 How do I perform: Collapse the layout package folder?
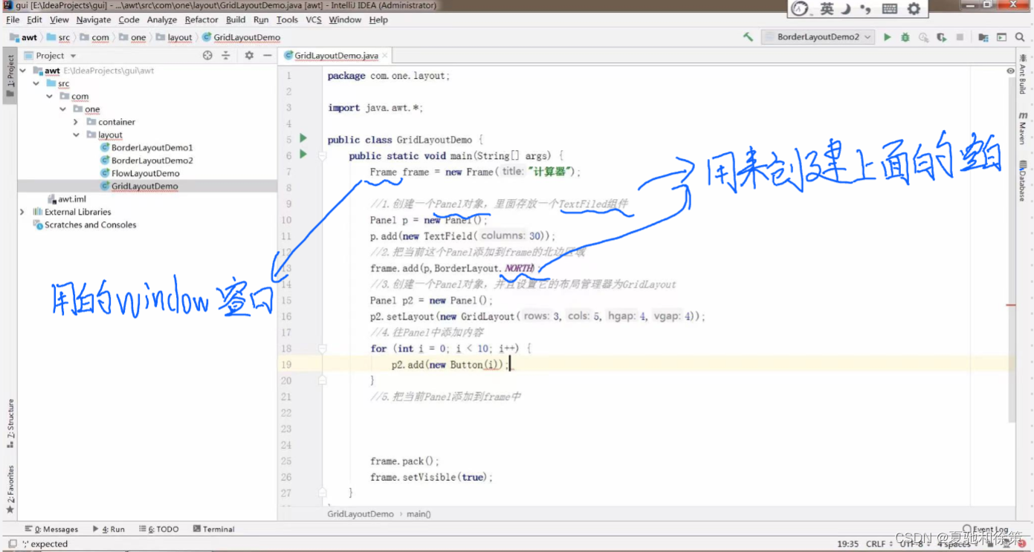77,134
